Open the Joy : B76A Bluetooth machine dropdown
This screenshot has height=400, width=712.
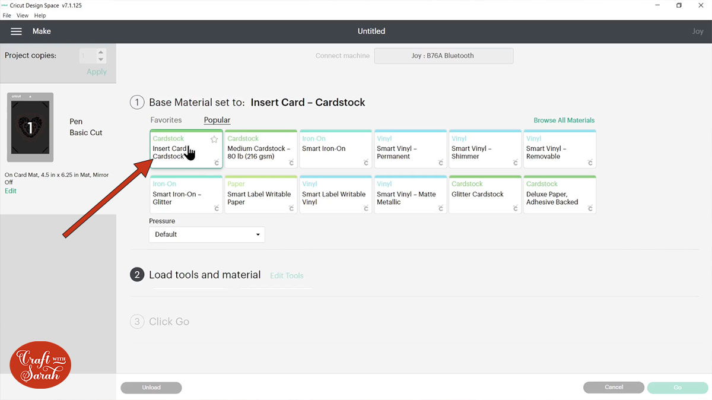click(443, 55)
